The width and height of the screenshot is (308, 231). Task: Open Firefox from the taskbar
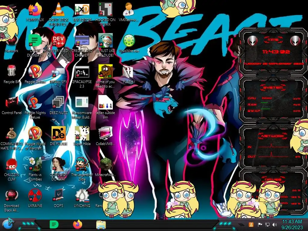coord(78,224)
